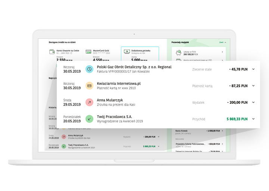Click the piggy bank Lokaty icon
The image size is (269, 191).
[179, 52]
